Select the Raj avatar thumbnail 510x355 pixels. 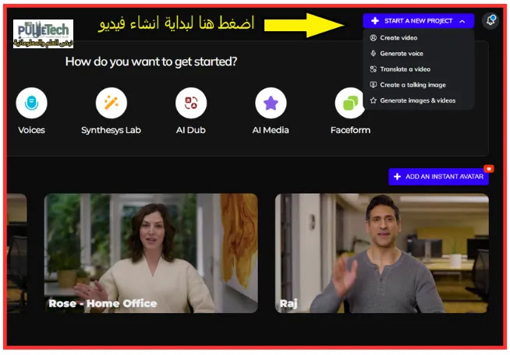coord(382,253)
